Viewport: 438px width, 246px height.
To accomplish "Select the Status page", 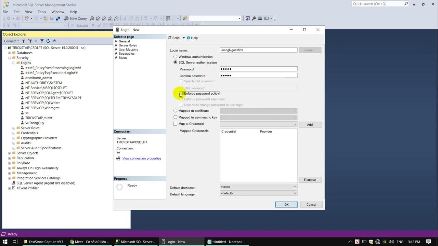I will pyautogui.click(x=123, y=58).
